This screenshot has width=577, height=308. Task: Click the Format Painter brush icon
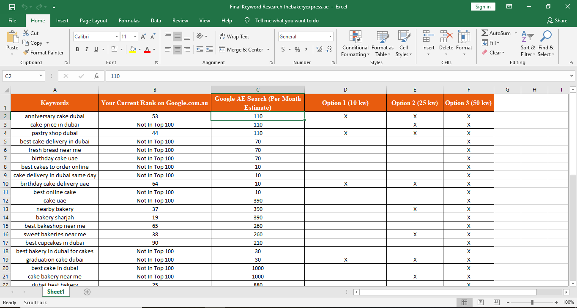(x=26, y=53)
